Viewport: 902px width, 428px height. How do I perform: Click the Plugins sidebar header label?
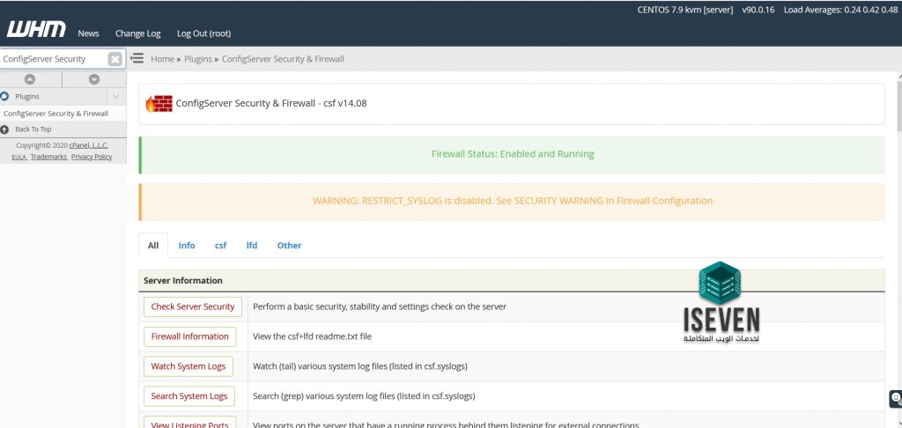coord(27,96)
